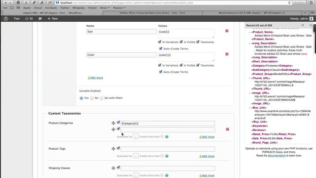Toggle In Variations for Color attribute
The width and height of the screenshot is (316, 178).
point(159,65)
